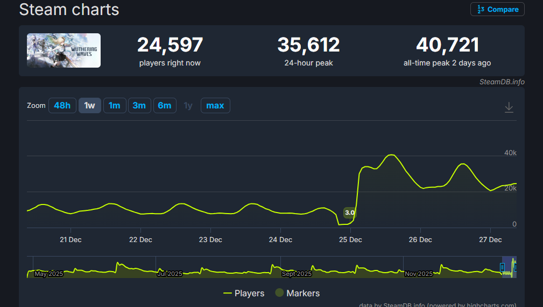This screenshot has width=543, height=307.
Task: Click the all-time peak value 40,721
Action: (447, 45)
